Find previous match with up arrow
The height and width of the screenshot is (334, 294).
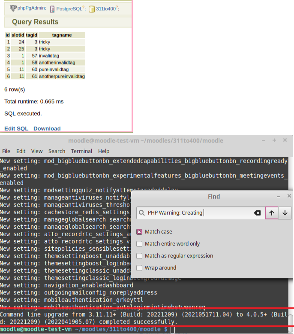(271, 213)
